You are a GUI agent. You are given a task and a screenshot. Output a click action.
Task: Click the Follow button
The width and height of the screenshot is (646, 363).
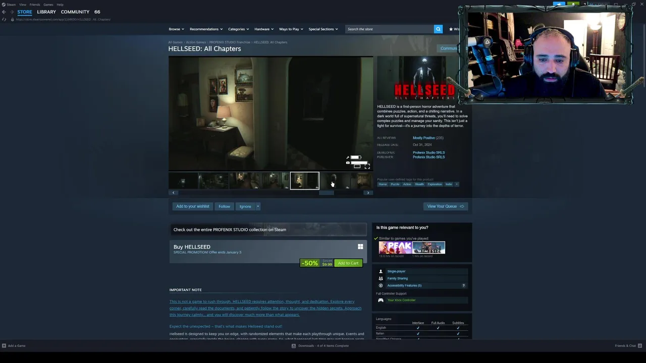[224, 206]
